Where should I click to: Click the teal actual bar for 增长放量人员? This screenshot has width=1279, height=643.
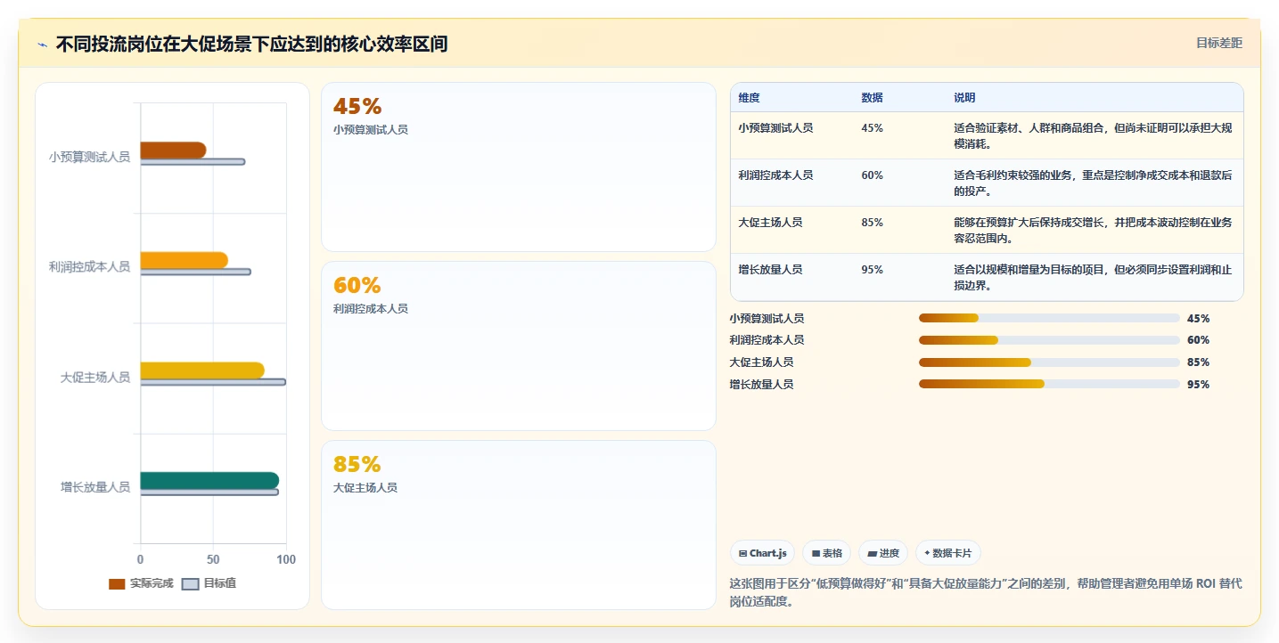[x=209, y=481]
